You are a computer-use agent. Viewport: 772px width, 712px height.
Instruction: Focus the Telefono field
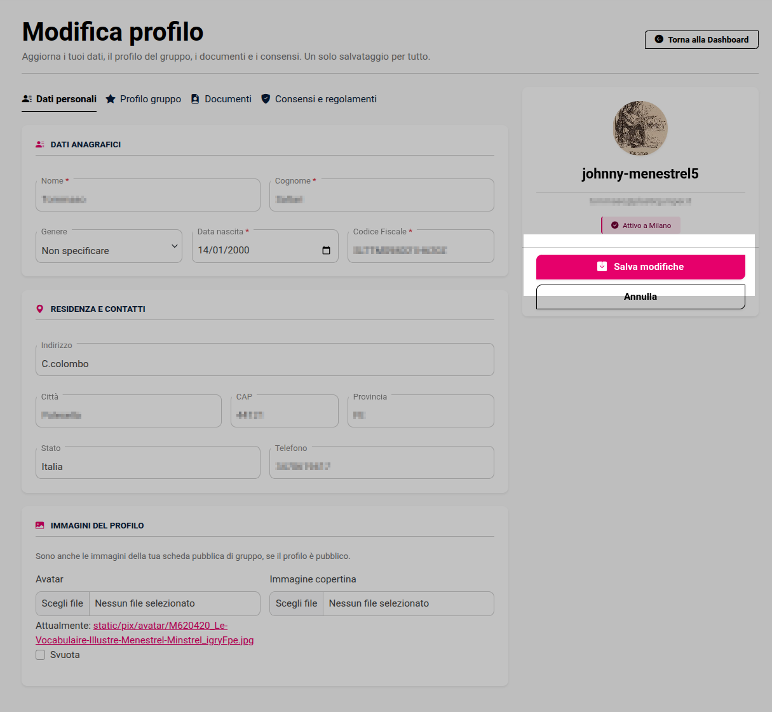pos(382,462)
